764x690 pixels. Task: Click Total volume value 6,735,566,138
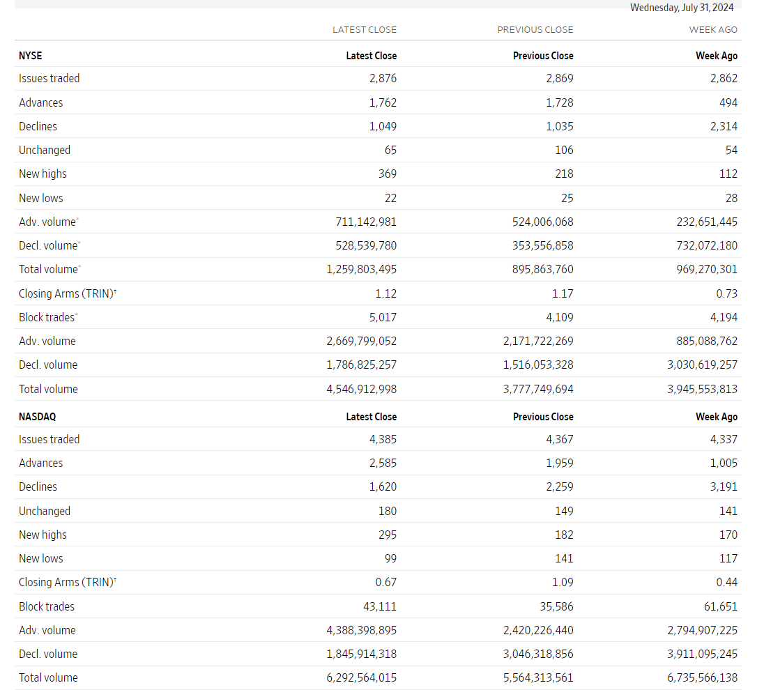click(x=702, y=678)
